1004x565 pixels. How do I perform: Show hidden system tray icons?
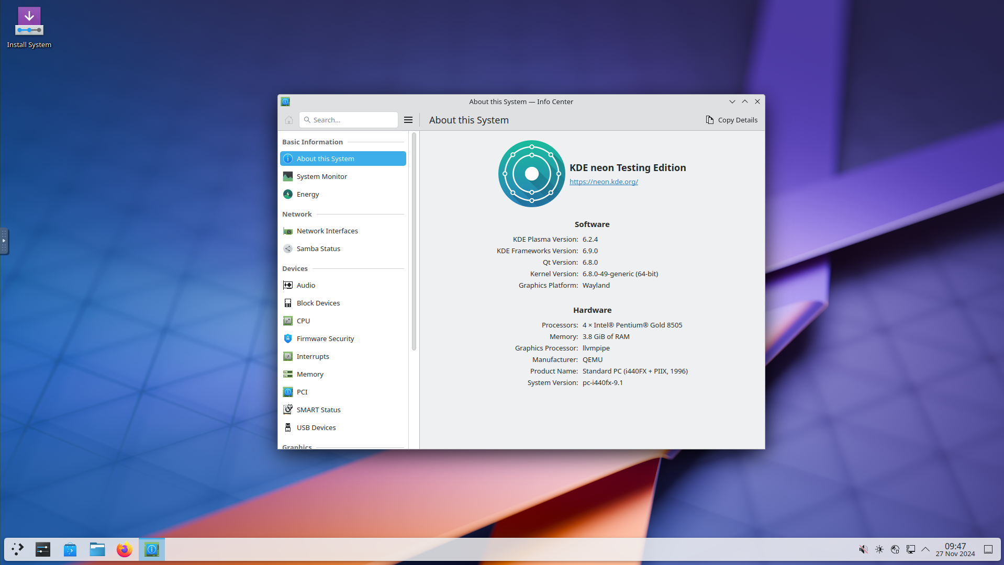[x=925, y=549]
